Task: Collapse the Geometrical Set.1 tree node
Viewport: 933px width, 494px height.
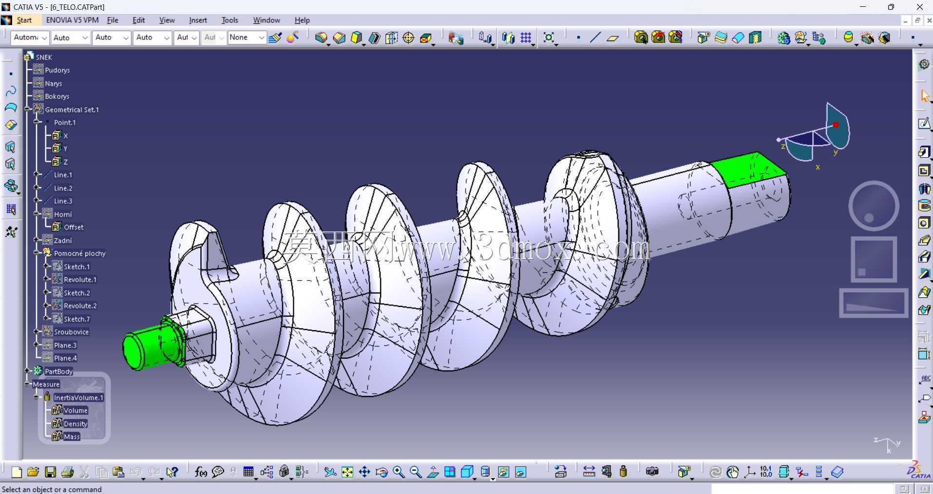Action: click(x=28, y=109)
